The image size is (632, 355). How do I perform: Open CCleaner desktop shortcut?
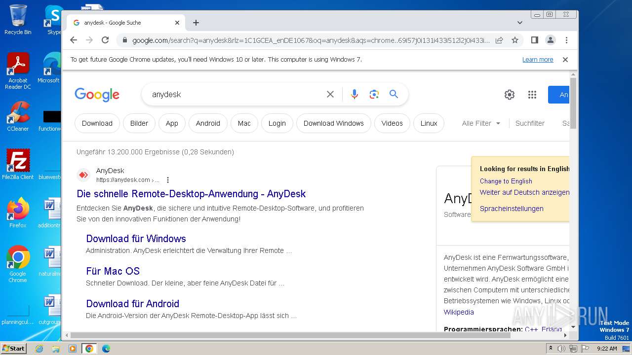pos(18,116)
